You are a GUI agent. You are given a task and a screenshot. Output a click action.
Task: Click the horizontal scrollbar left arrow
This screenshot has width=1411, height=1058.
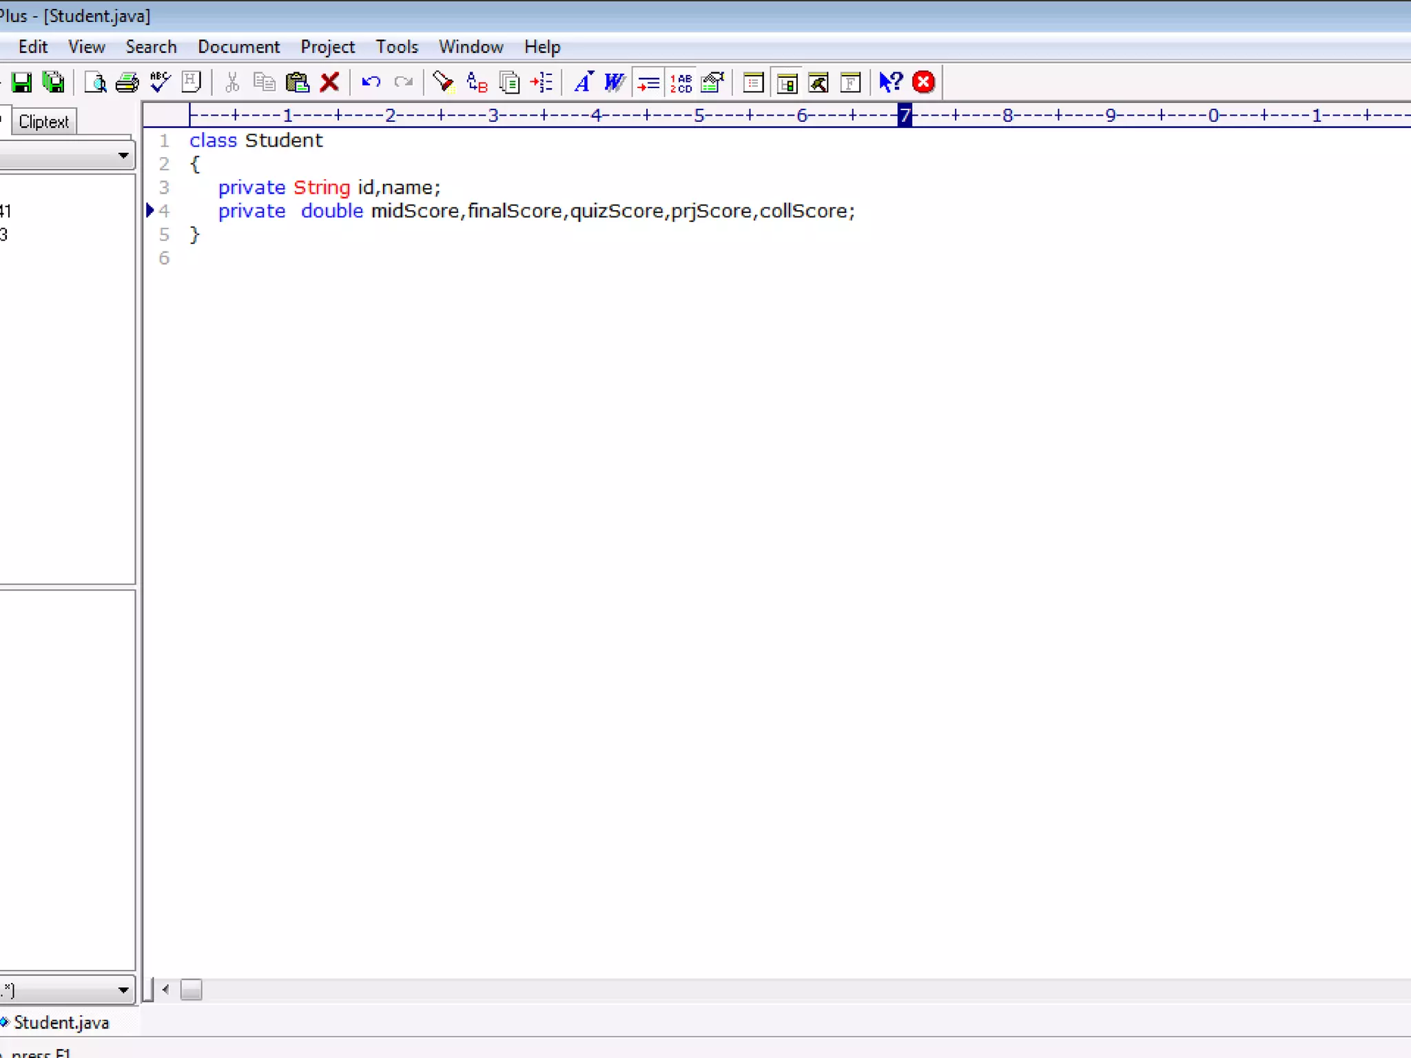[x=165, y=990]
